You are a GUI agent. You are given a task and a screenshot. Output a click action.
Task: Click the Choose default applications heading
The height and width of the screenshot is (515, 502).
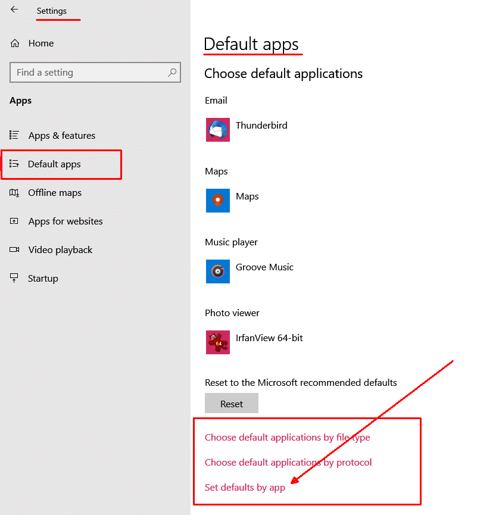(283, 74)
